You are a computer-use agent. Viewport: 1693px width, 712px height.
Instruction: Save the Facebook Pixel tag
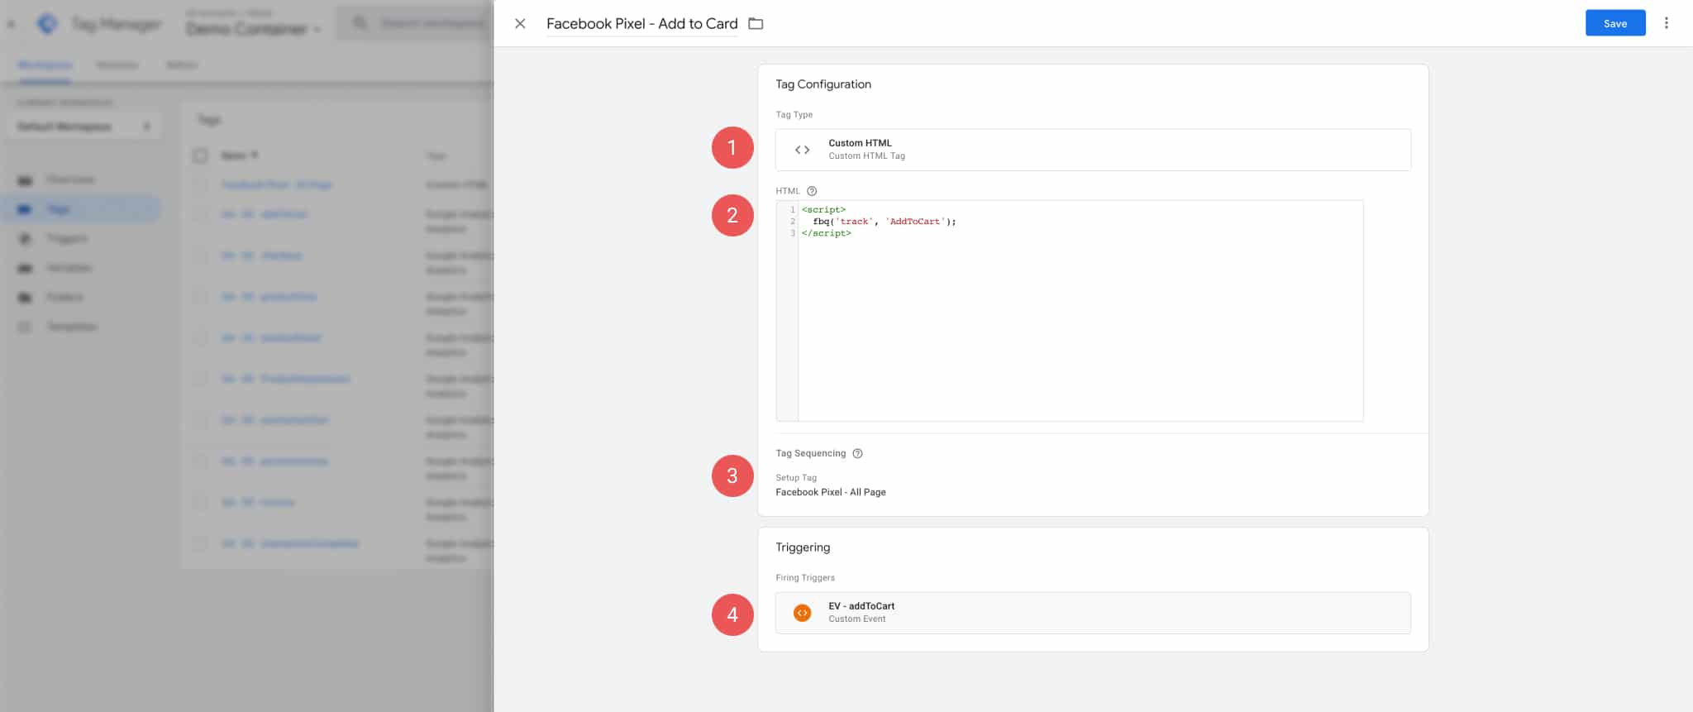click(x=1614, y=23)
